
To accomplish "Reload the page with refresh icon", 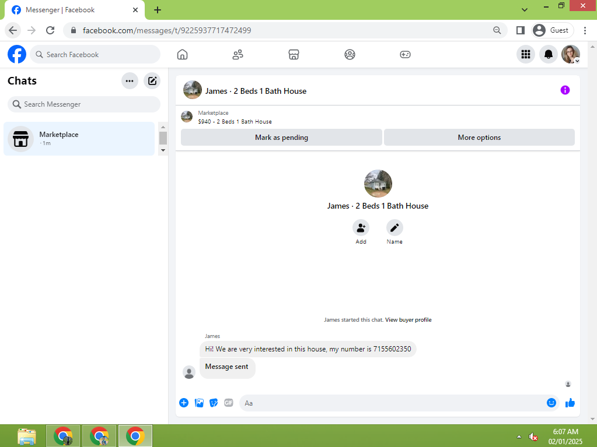I will pos(50,30).
